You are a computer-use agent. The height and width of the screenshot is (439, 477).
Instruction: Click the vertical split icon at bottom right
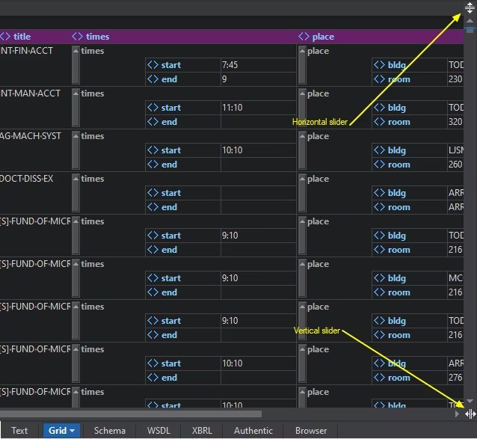470,413
